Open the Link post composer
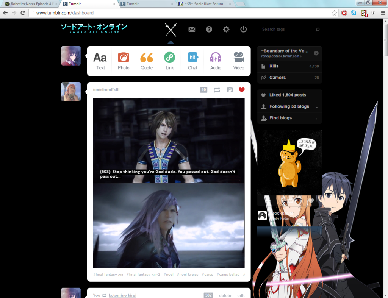This screenshot has width=388, height=298. coord(169,61)
